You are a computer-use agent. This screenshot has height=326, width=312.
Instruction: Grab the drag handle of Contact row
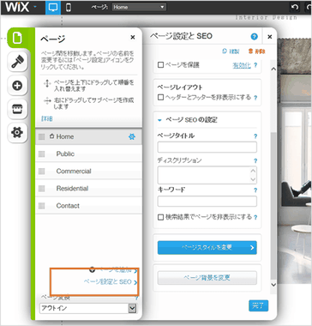(42, 206)
